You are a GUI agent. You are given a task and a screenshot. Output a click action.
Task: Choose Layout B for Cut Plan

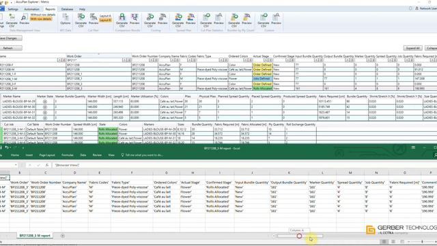point(105,20)
